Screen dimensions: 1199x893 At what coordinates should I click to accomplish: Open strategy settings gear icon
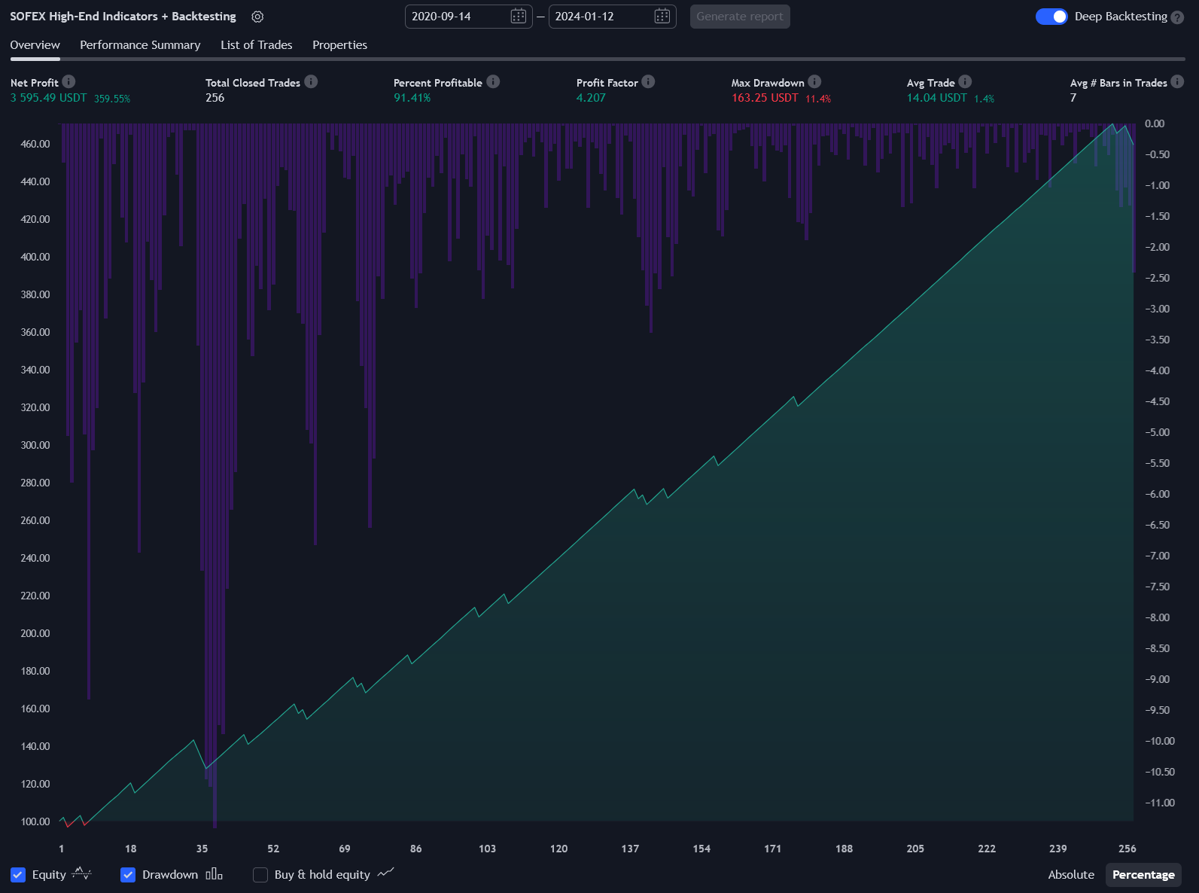pyautogui.click(x=257, y=17)
